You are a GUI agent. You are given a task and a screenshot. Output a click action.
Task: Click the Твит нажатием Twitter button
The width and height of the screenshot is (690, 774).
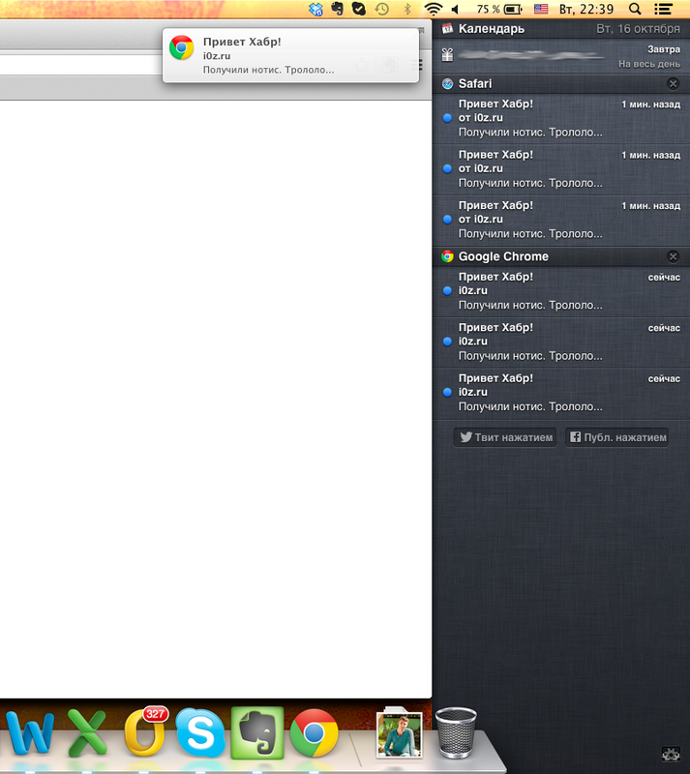(505, 437)
